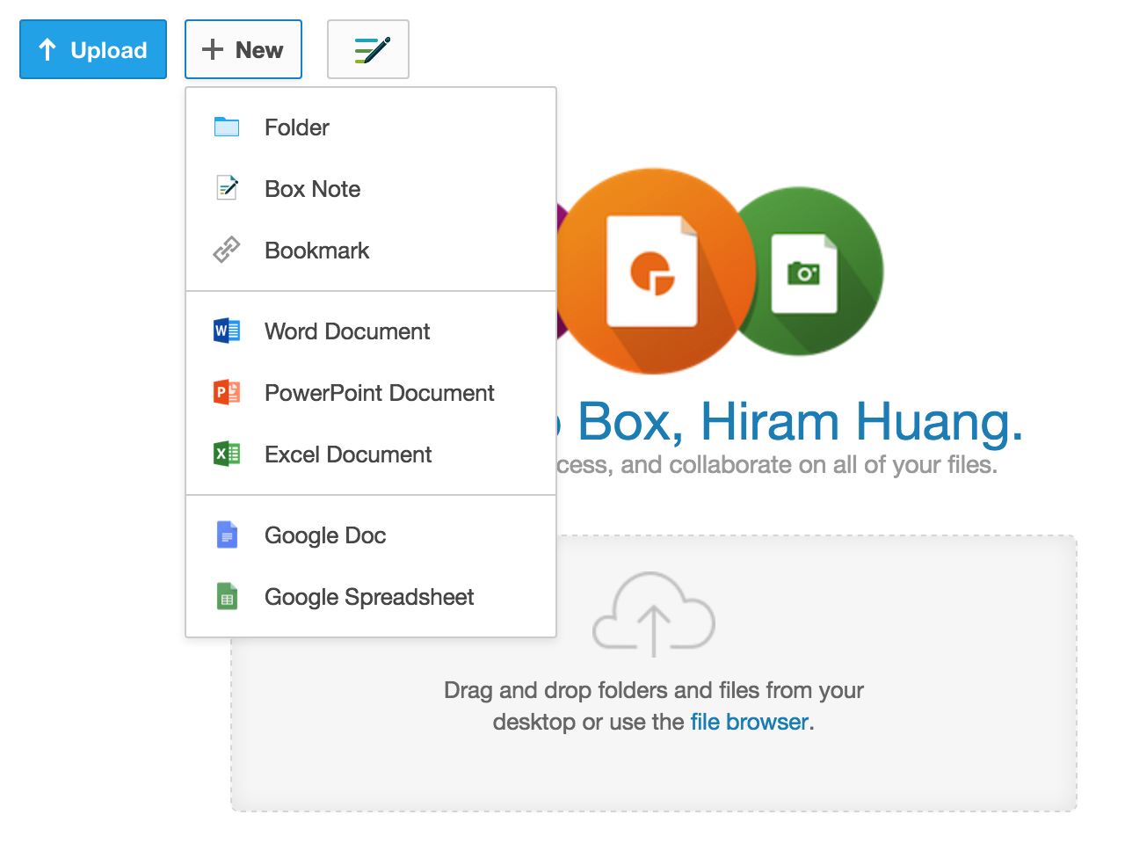Choose Folder from the New menu
1125x851 pixels.
pyautogui.click(x=371, y=127)
